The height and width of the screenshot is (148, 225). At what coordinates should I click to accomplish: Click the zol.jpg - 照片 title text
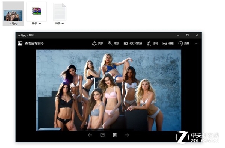[x=26, y=35]
